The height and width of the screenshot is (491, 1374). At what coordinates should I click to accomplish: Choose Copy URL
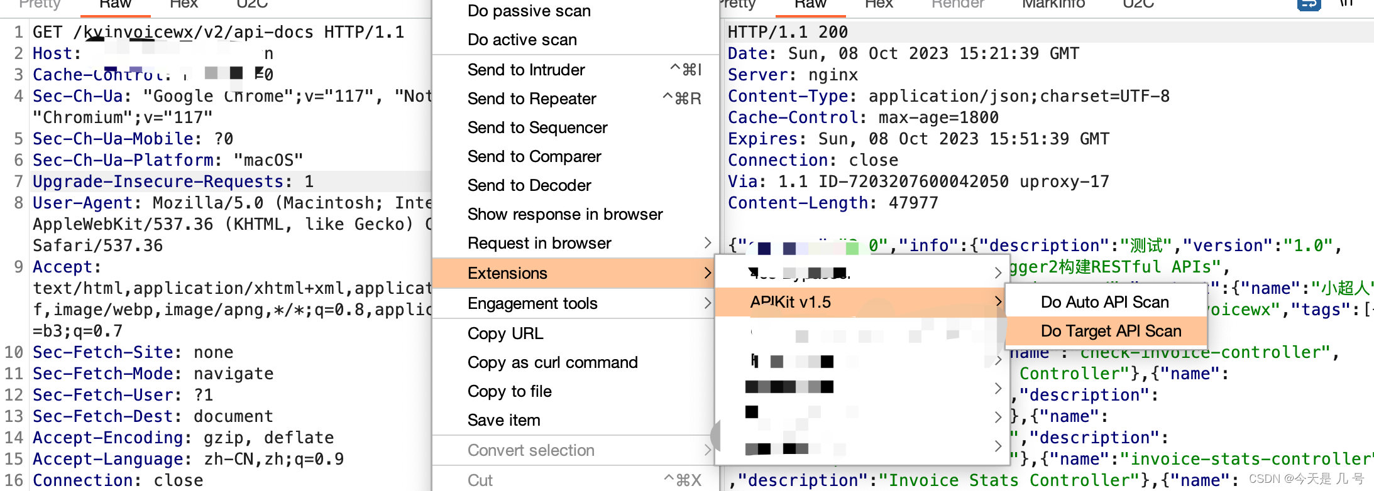click(x=505, y=333)
